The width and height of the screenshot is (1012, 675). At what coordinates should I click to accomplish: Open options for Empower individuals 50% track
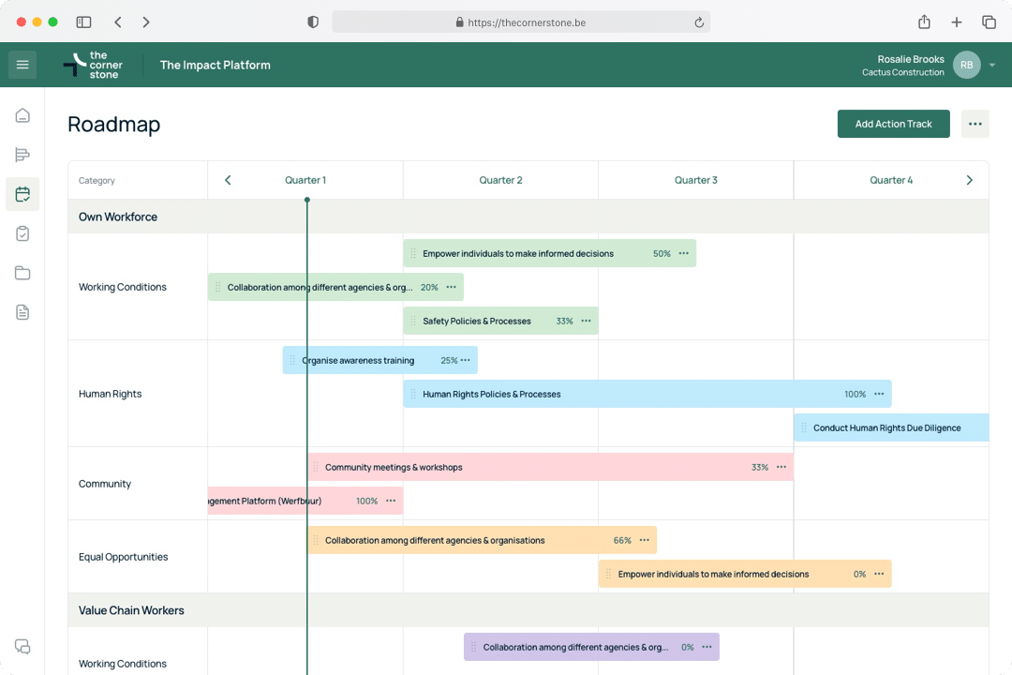(x=683, y=253)
